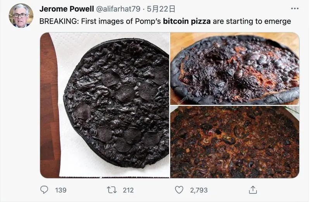Click the 2,793 likes count

click(x=199, y=190)
